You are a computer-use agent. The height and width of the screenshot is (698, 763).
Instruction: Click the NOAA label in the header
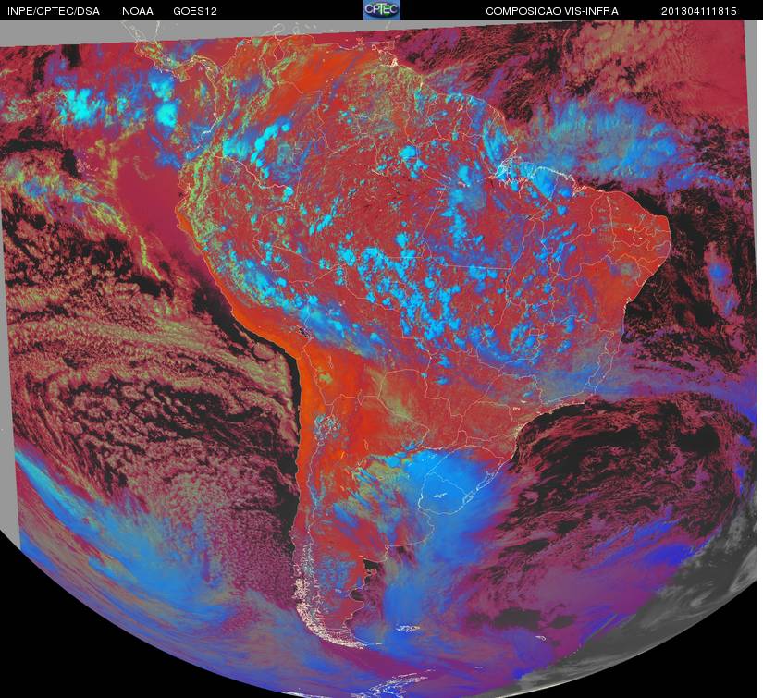[138, 11]
